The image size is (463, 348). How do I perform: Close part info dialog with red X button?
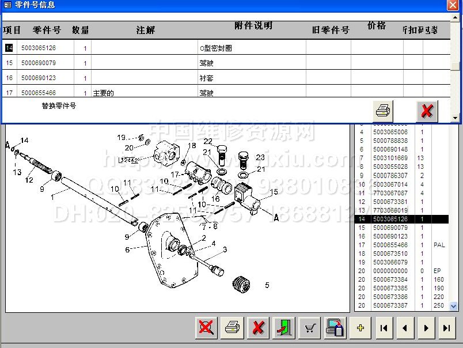pyautogui.click(x=427, y=109)
